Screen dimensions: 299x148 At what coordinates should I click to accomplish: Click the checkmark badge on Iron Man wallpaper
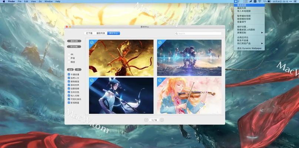[x=160, y=43]
